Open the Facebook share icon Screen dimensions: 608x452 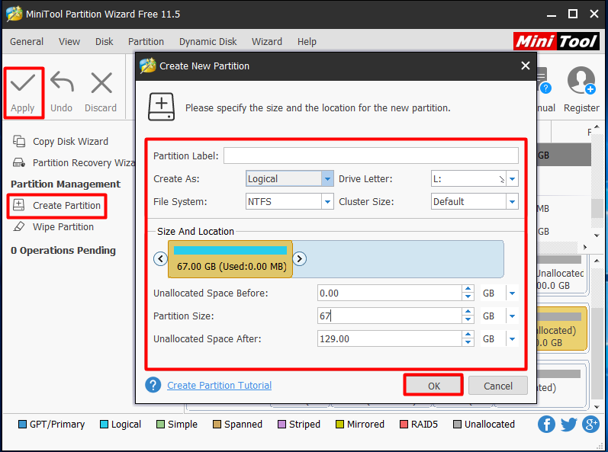pos(546,425)
